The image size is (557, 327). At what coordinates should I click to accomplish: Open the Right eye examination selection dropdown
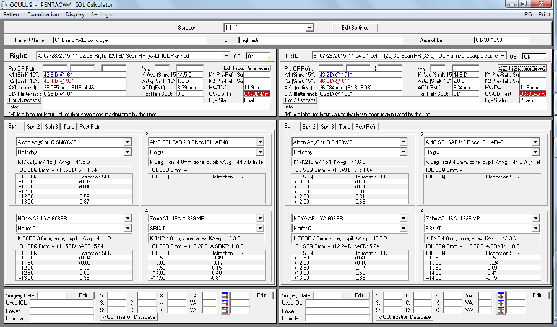pyautogui.click(x=227, y=56)
